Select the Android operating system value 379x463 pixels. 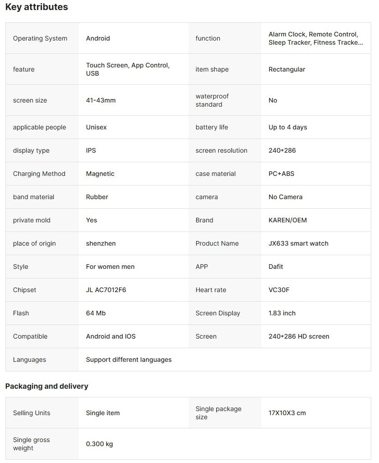[x=98, y=38]
